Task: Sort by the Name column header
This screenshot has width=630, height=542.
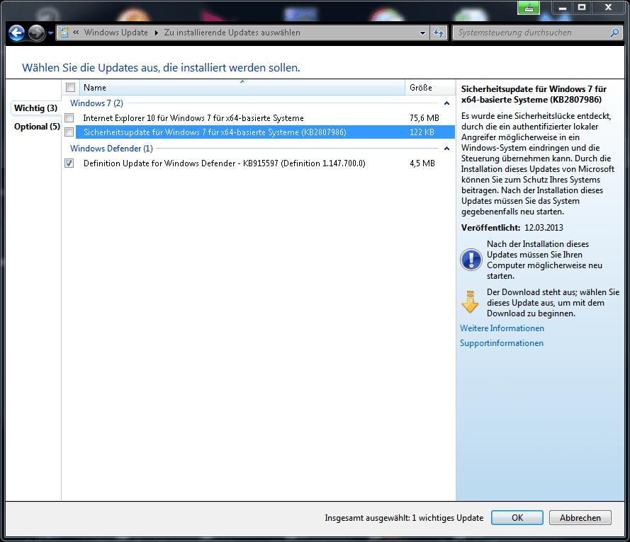Action: coord(242,88)
